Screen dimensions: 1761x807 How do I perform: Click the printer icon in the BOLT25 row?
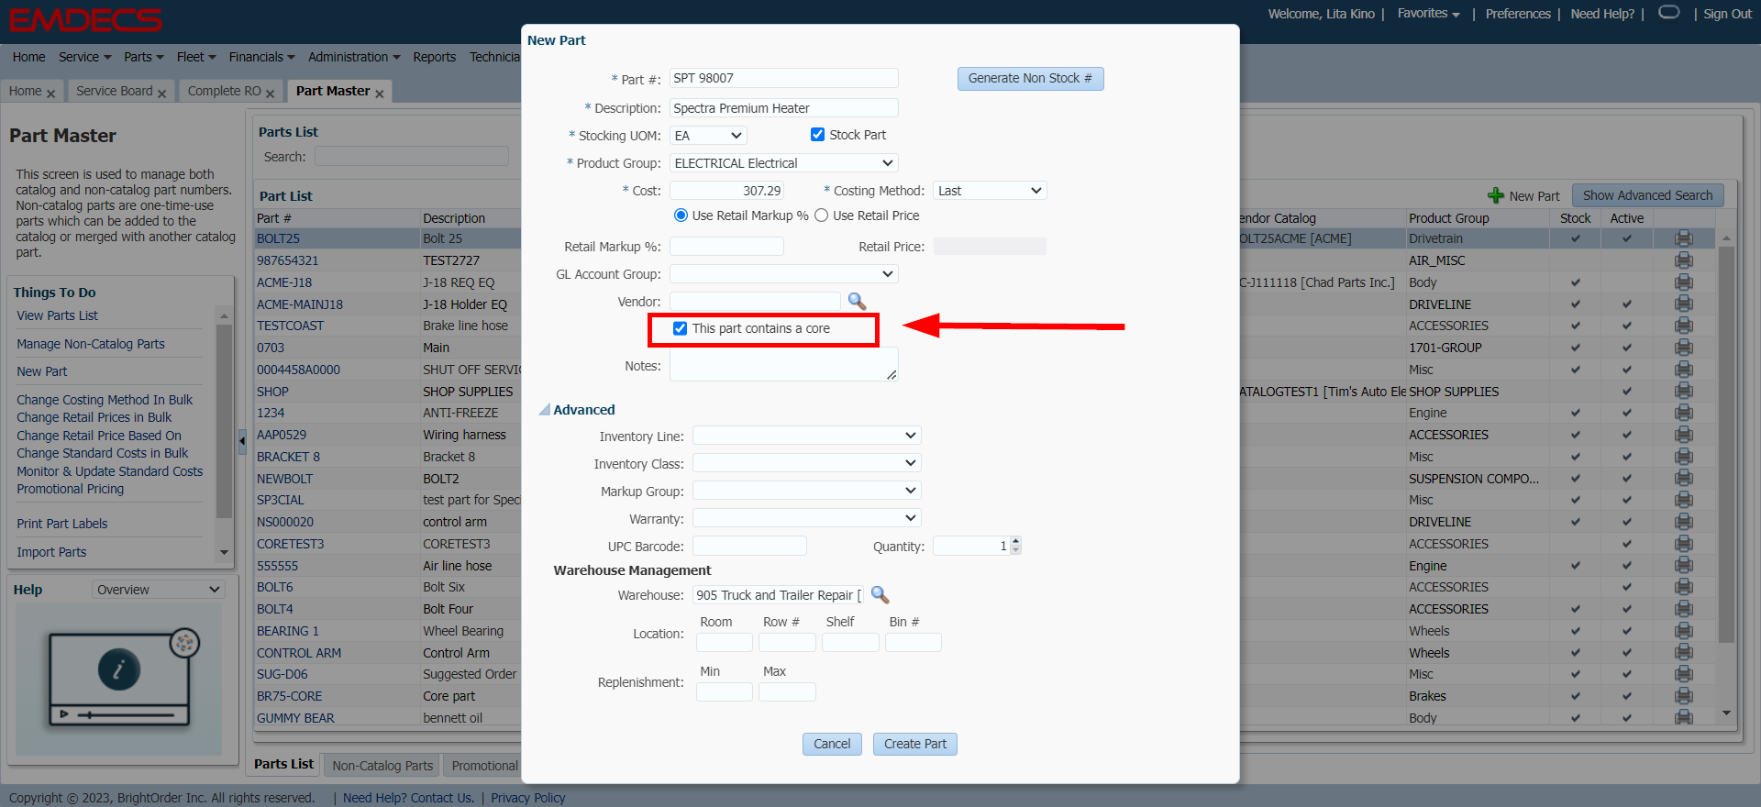(x=1684, y=238)
